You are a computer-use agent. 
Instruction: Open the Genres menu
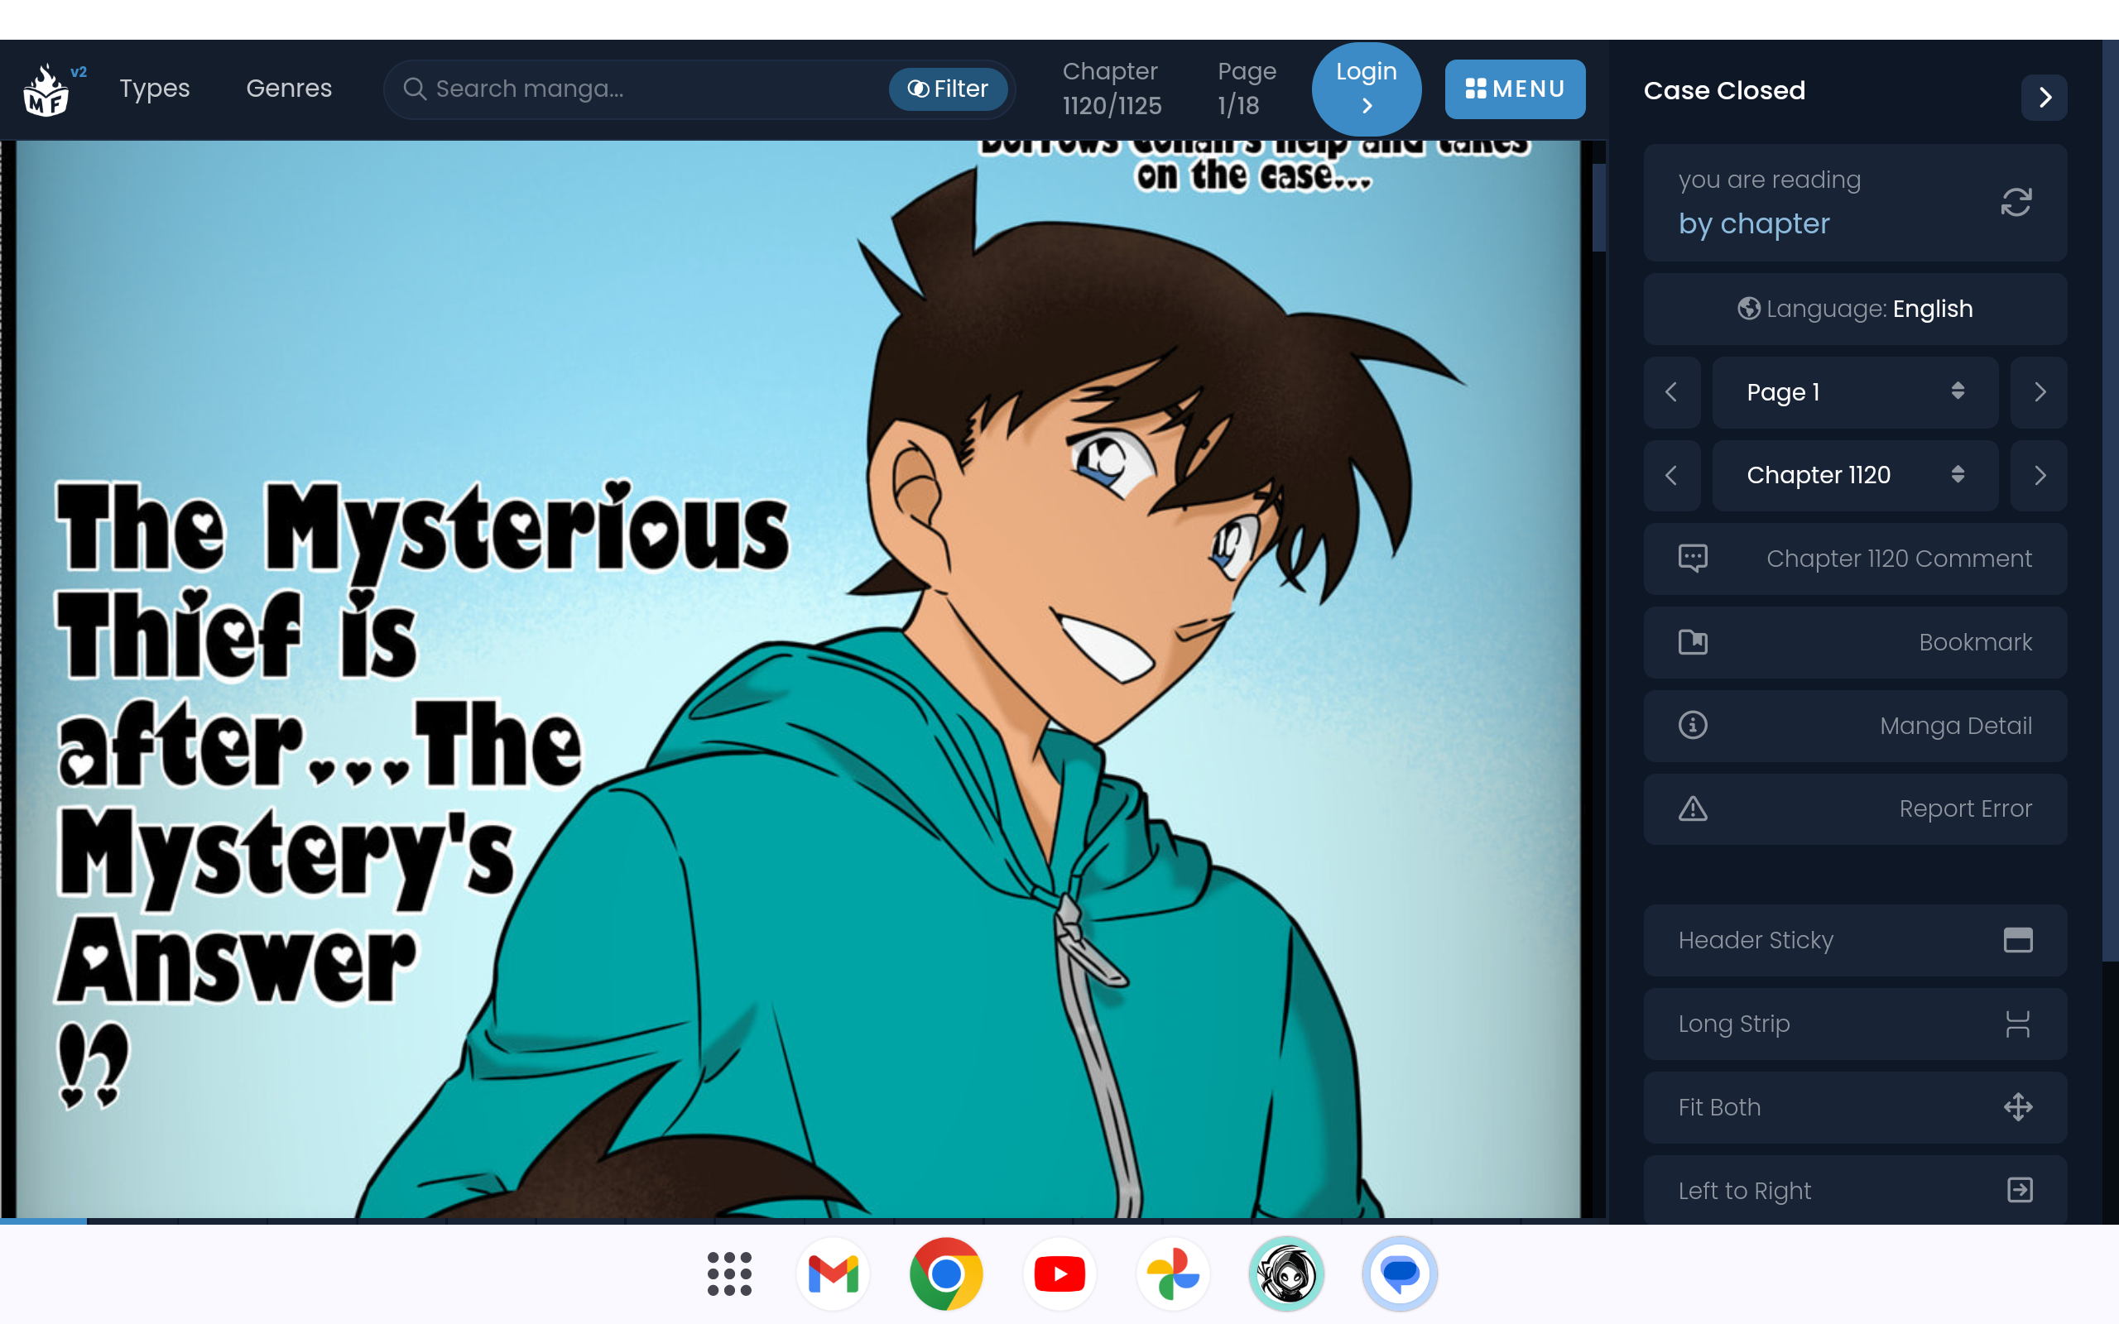(x=289, y=89)
